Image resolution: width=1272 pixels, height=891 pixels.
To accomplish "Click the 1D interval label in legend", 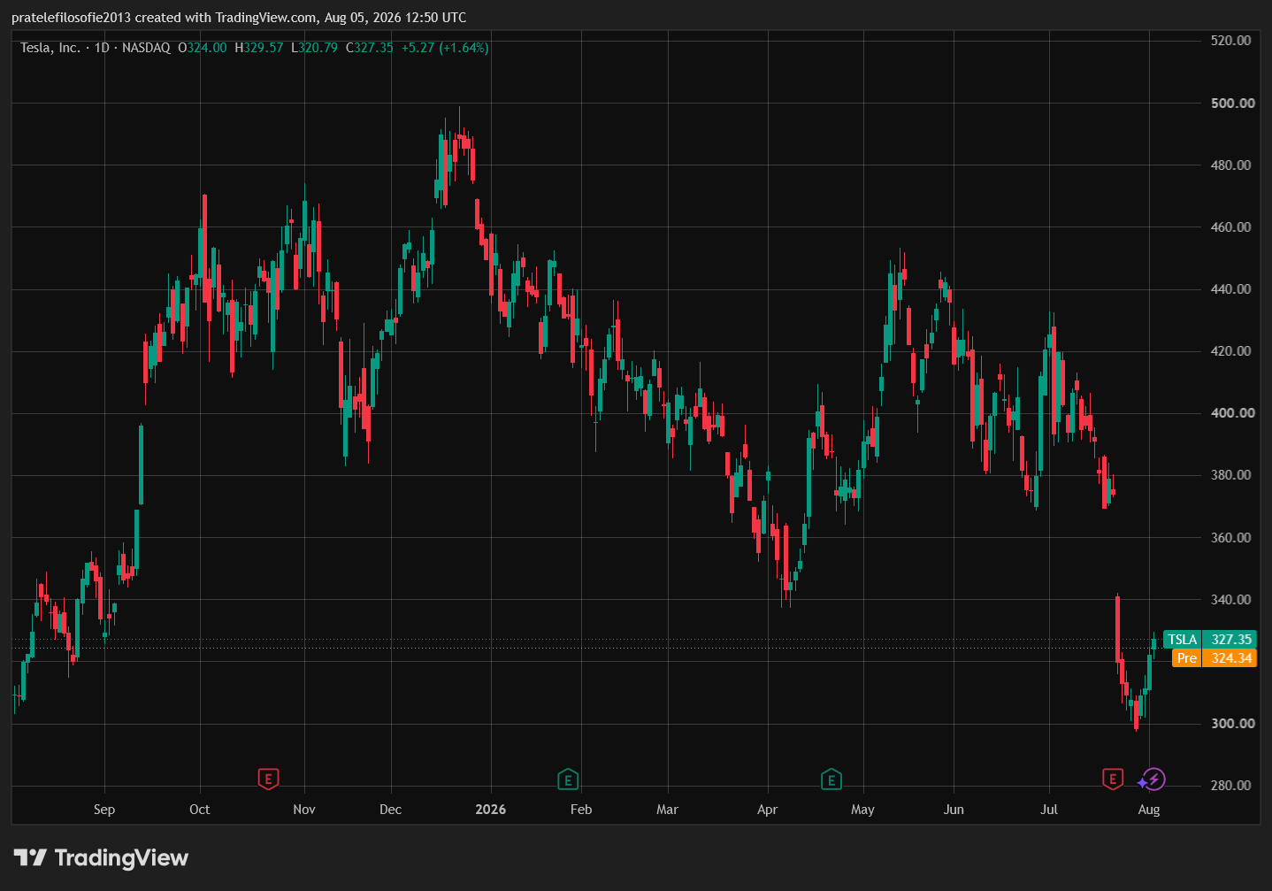I will 102,48.
